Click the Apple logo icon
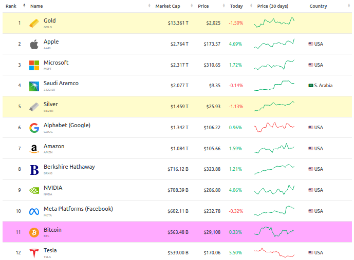Viewport: 354px width, 260px height. (34, 45)
